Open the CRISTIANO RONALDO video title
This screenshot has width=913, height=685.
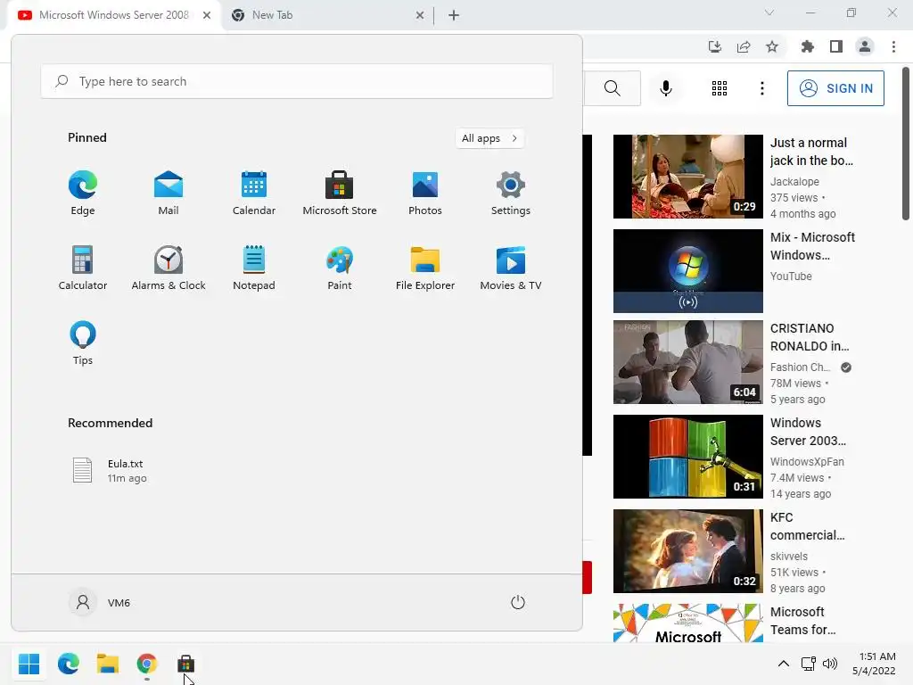(x=810, y=337)
